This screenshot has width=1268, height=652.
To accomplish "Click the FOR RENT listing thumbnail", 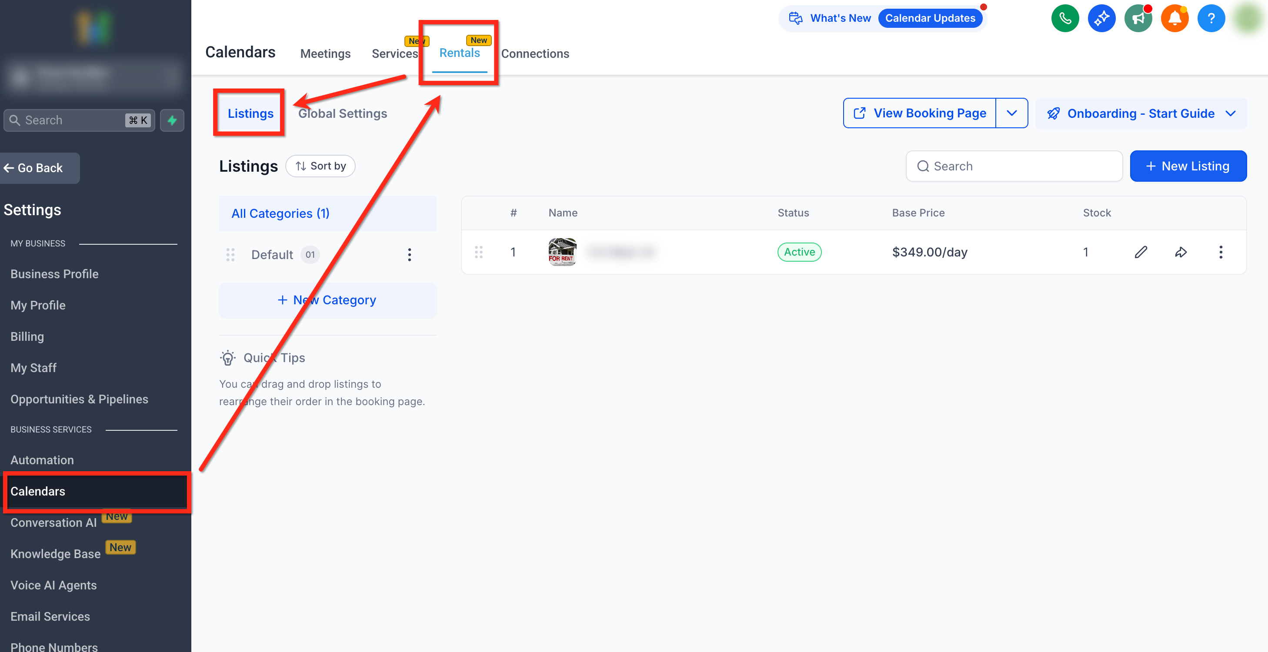I will tap(562, 252).
